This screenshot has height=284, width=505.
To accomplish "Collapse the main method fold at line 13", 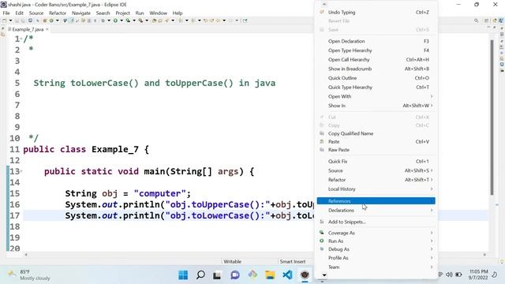I will coord(21,171).
